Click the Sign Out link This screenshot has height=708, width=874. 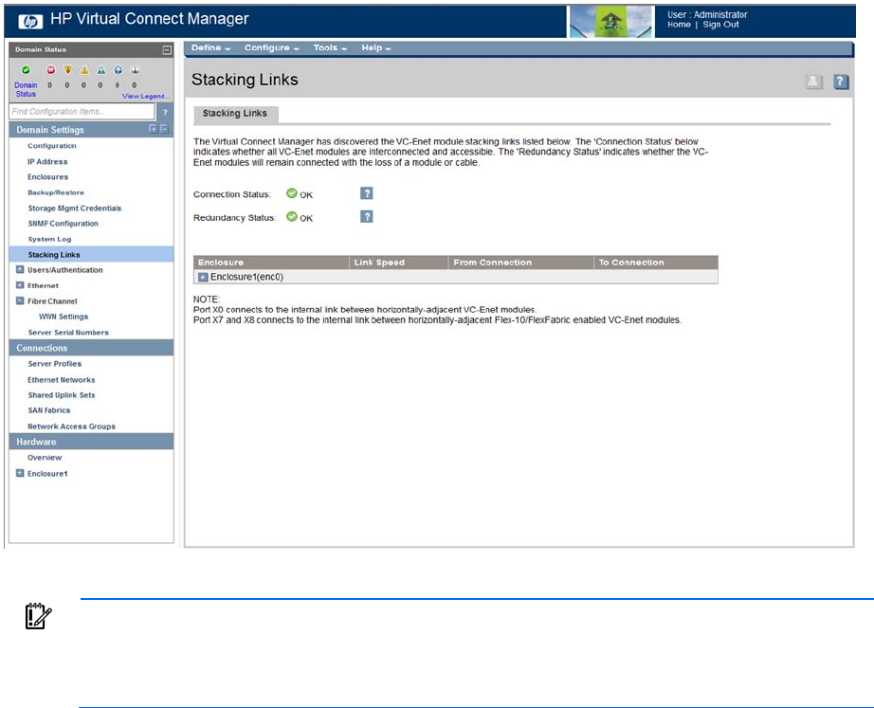click(720, 25)
